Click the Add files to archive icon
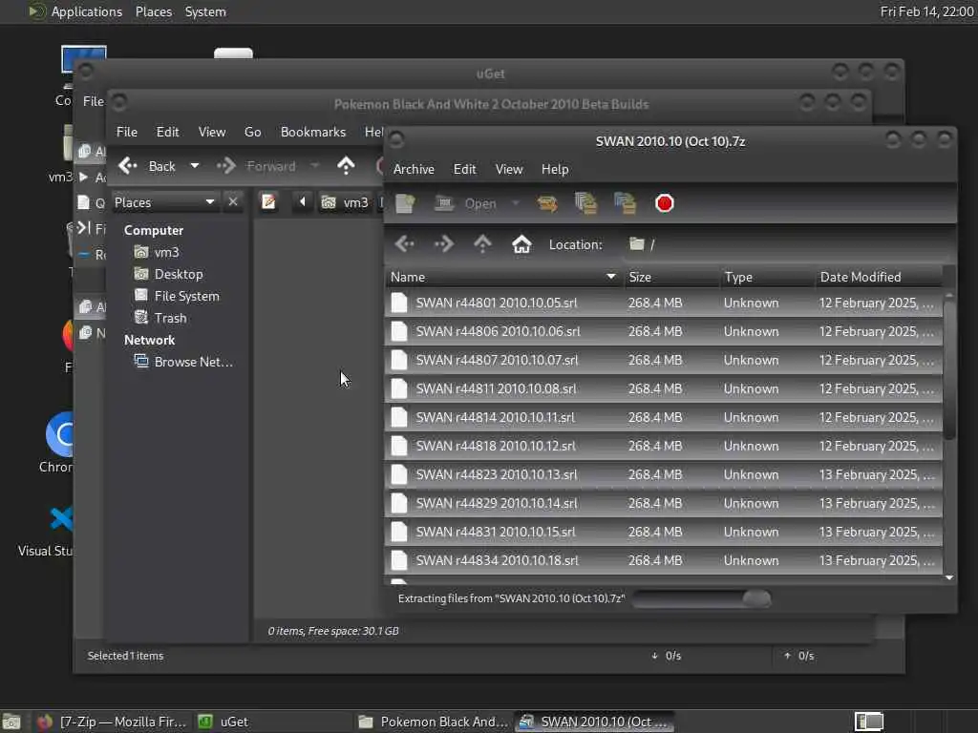 [585, 203]
